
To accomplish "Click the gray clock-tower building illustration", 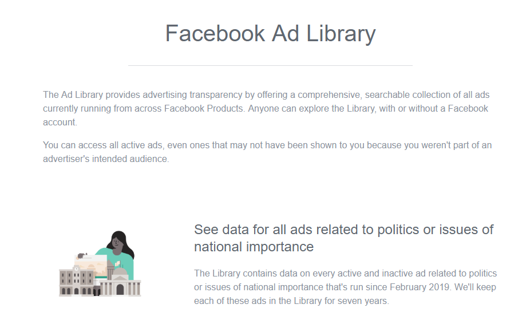I will (x=77, y=281).
